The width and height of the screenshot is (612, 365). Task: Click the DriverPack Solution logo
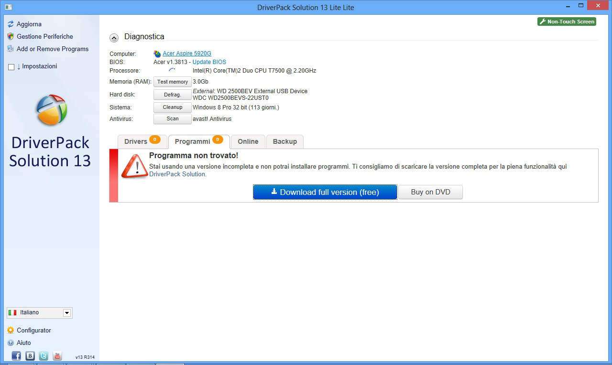tap(51, 110)
